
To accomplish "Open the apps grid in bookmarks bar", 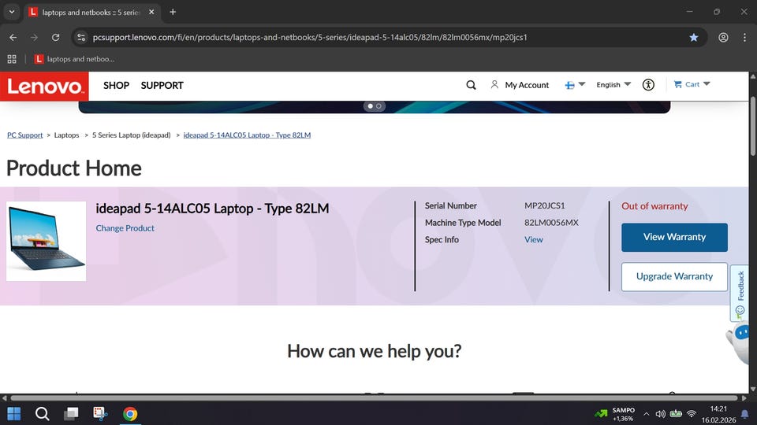I will [12, 59].
